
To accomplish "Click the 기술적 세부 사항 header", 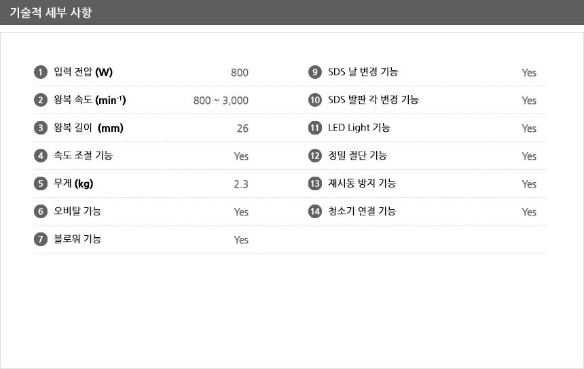I will pyautogui.click(x=51, y=12).
